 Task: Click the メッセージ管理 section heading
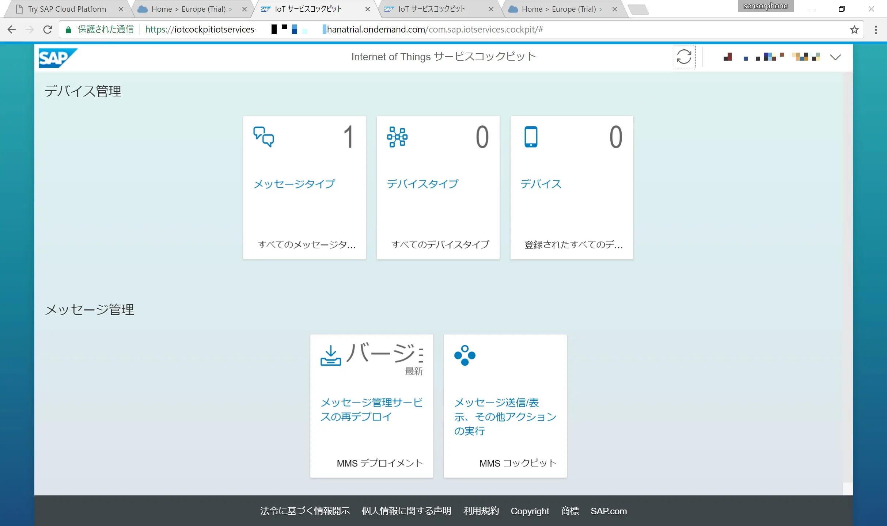pyautogui.click(x=90, y=309)
